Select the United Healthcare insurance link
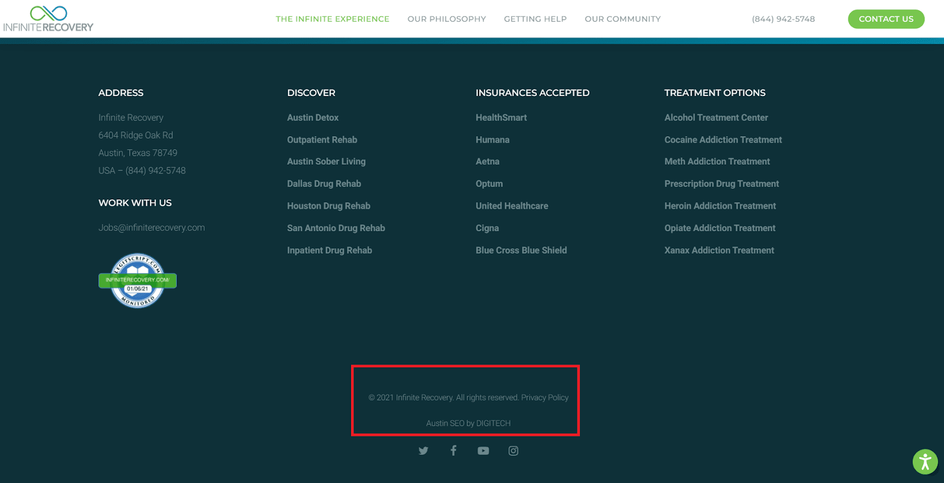The image size is (944, 483). coord(512,206)
